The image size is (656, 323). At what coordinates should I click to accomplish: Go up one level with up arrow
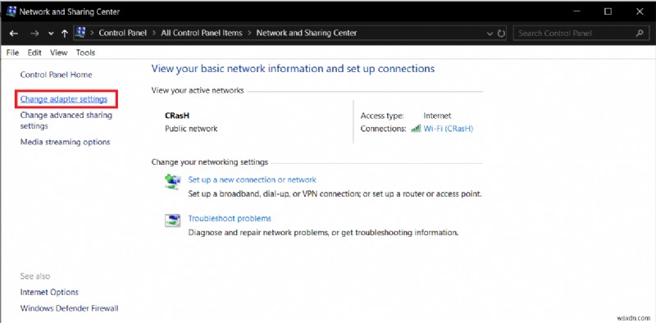pos(65,34)
